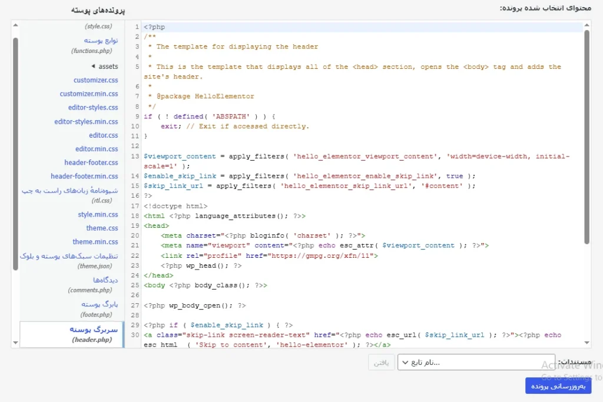The image size is (603, 402).
Task: Open header-footer.min.css file
Action: pyautogui.click(x=84, y=176)
